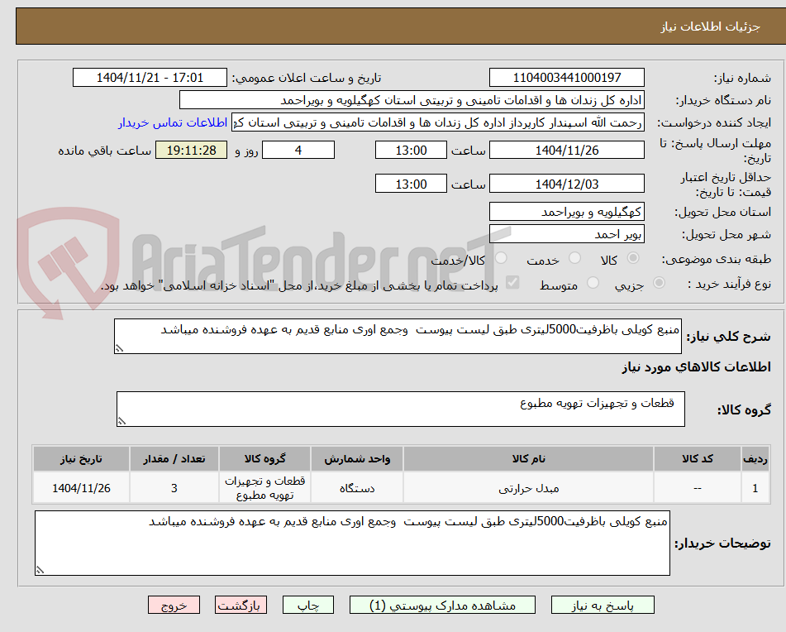Viewport: 786px width, 632px height.
Task: Click the پاسخ به نیاز button
Action: (603, 605)
